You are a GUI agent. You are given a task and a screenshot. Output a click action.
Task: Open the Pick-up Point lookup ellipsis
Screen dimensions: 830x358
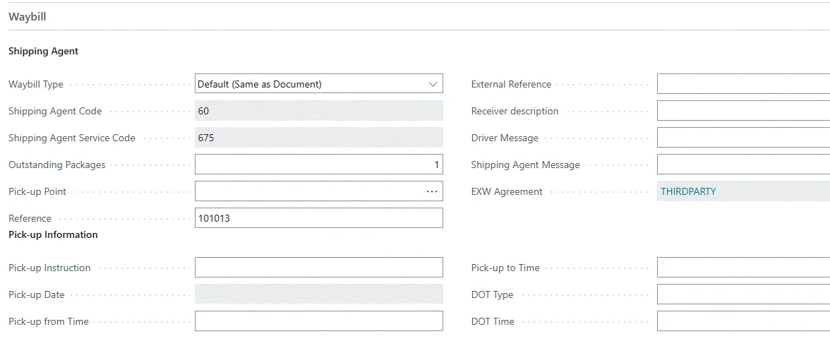tap(432, 191)
